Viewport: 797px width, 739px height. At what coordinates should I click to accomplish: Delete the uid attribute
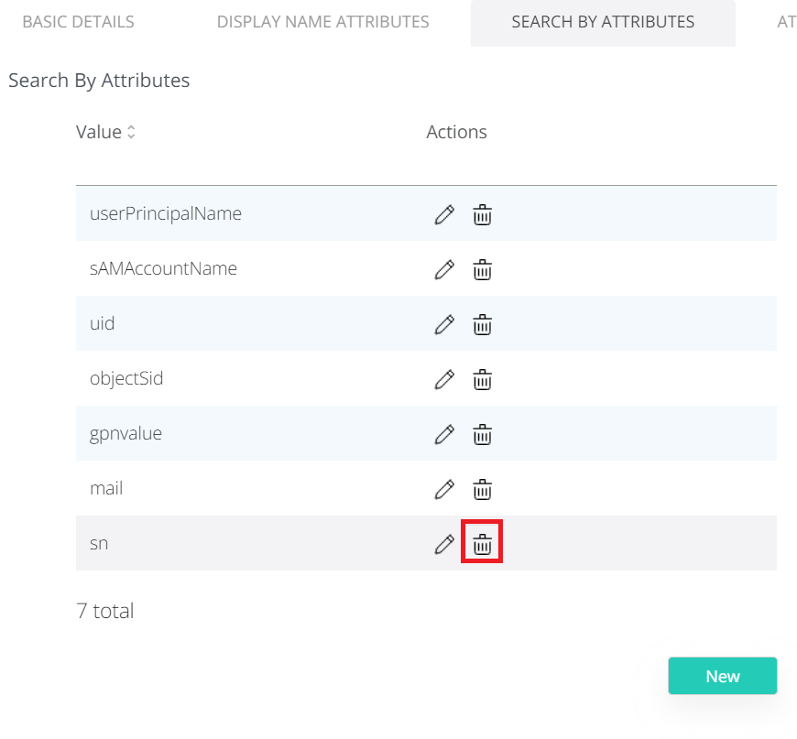pyautogui.click(x=482, y=325)
